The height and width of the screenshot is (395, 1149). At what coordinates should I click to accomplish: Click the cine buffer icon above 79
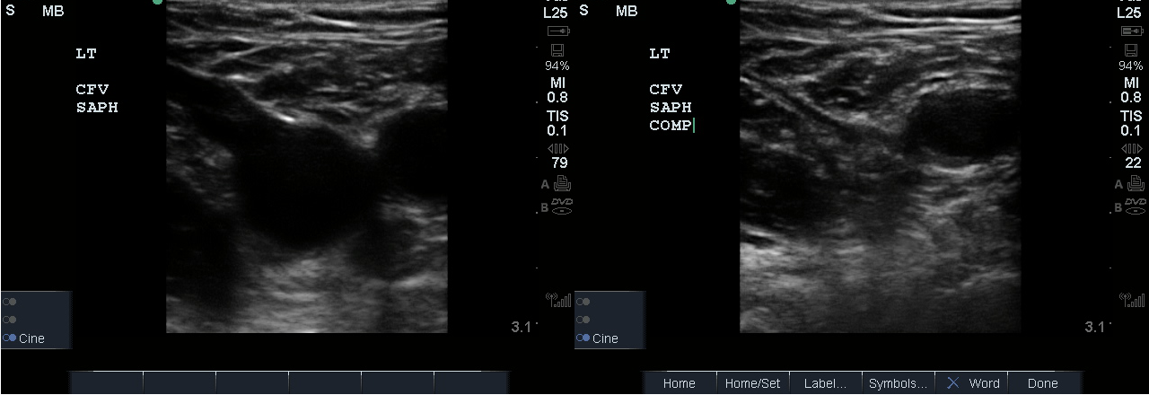point(557,148)
